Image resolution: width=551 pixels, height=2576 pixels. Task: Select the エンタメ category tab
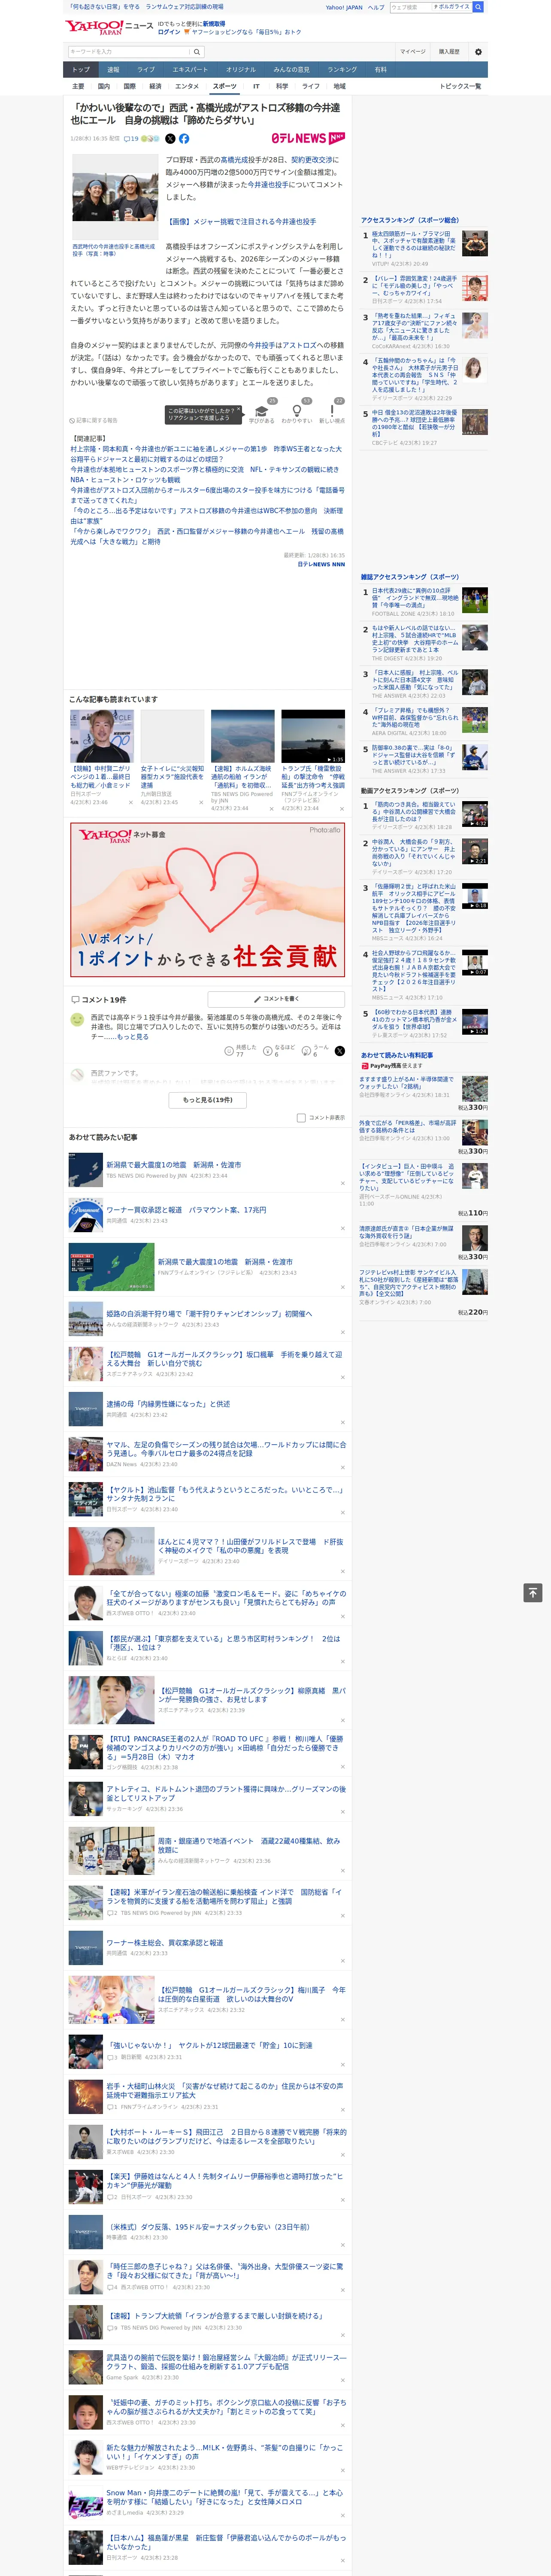point(187,86)
